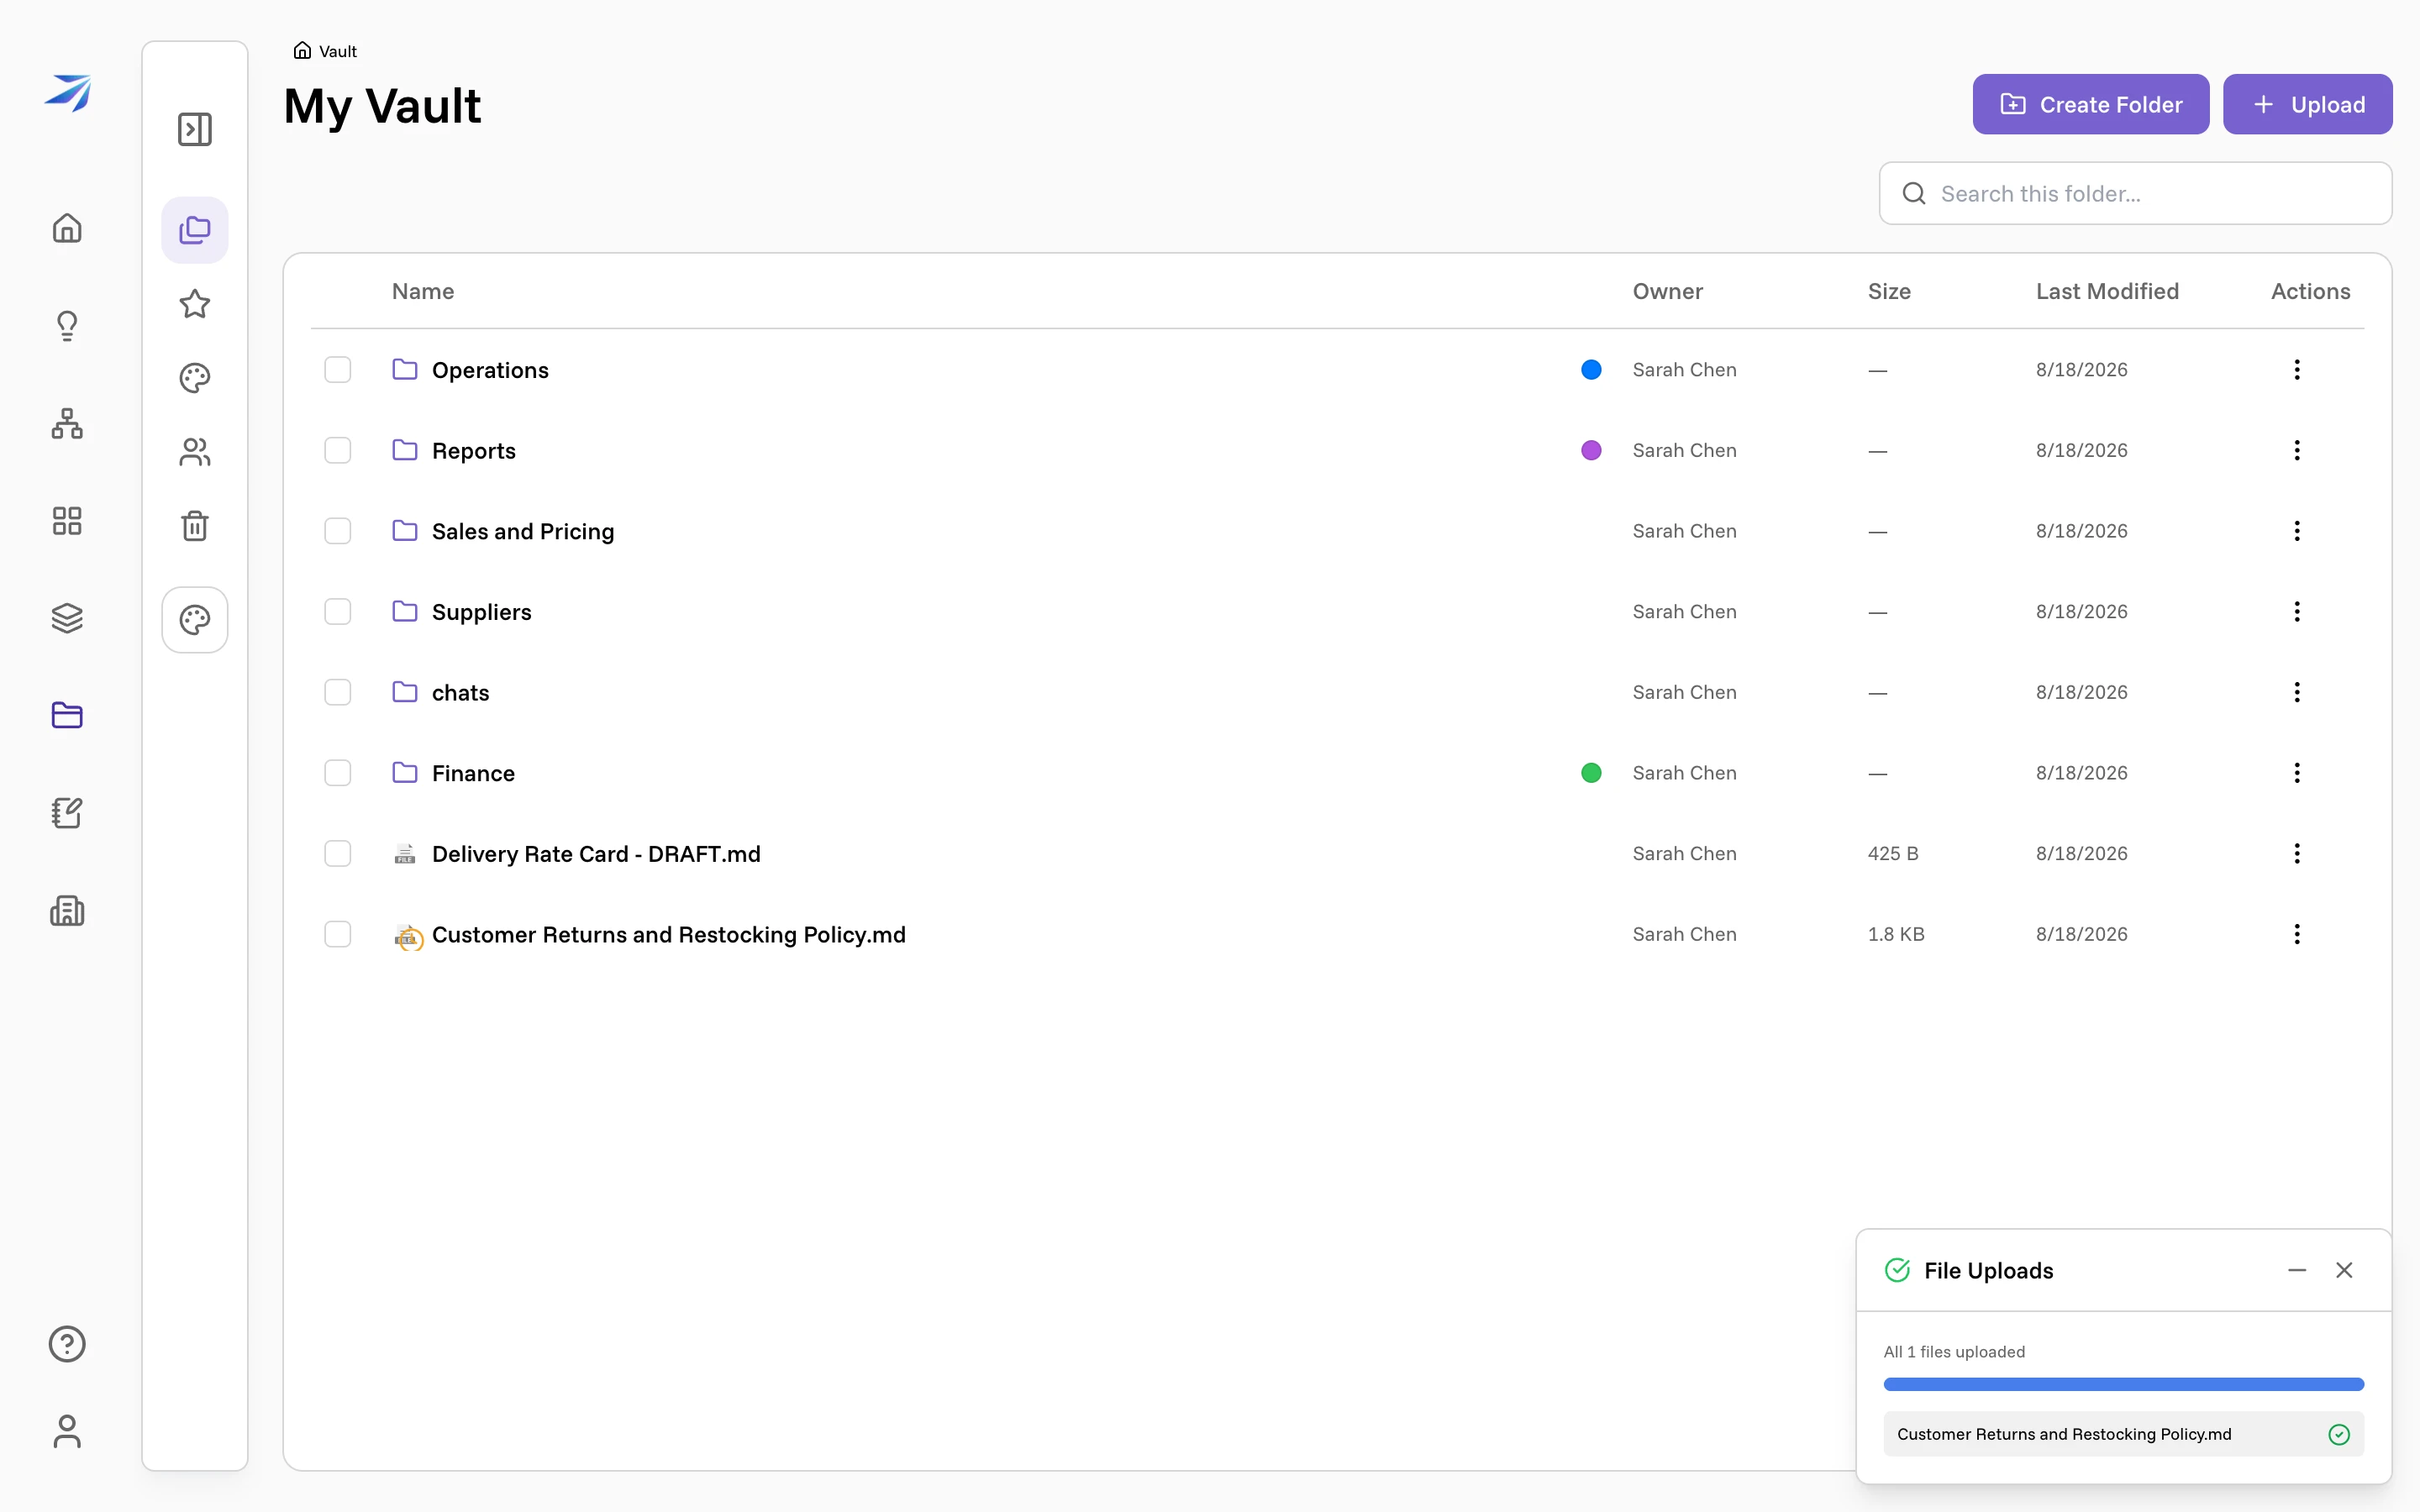Open the user profile icon
This screenshot has height=1512, width=2420.
(x=67, y=1431)
